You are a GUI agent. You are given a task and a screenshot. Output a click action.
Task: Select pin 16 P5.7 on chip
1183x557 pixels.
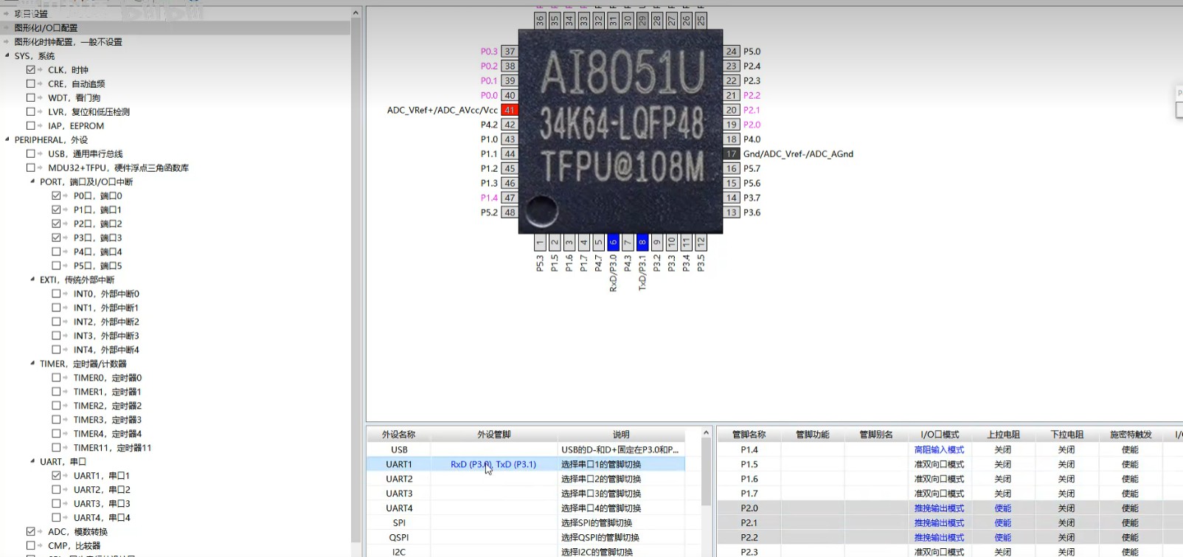click(732, 168)
